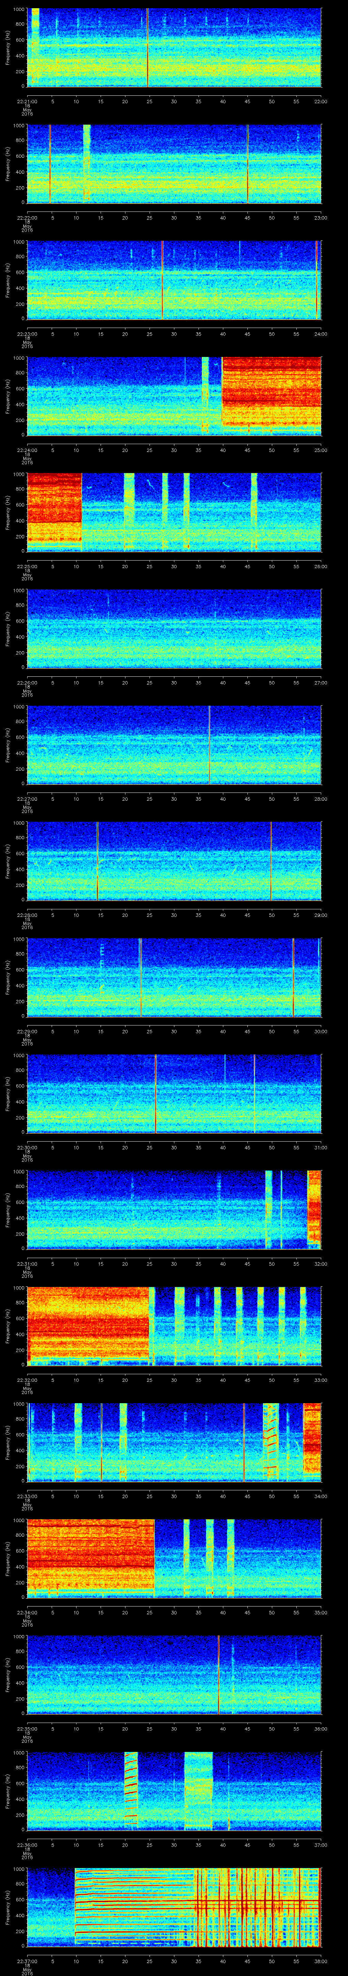This screenshot has width=348, height=1976.
Task: Click the spectrogram panel starting at 22:25:00
Action: [x=174, y=513]
